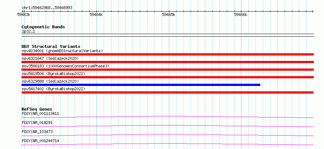Click the magenta FGGY|NM_001113411 intron line
The width and height of the screenshot is (324, 149).
(167, 117)
